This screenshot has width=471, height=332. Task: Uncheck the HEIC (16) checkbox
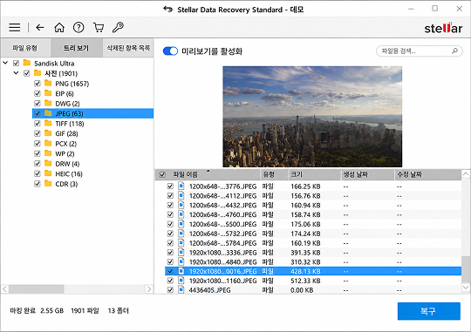(x=38, y=173)
